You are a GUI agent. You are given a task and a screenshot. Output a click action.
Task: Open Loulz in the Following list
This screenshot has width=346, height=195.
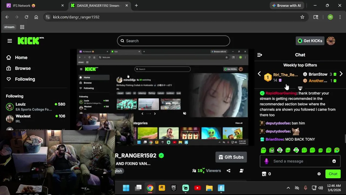tap(35, 107)
